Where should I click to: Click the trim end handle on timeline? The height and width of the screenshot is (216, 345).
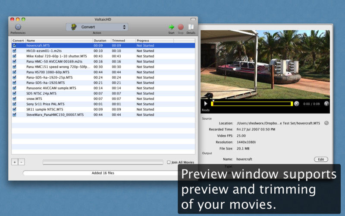(292, 104)
